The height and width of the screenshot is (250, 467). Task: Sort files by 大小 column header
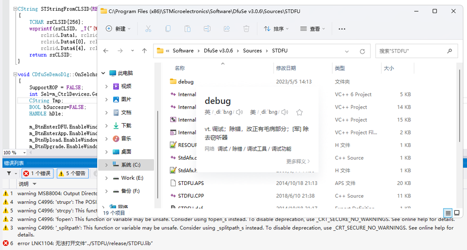(388, 68)
